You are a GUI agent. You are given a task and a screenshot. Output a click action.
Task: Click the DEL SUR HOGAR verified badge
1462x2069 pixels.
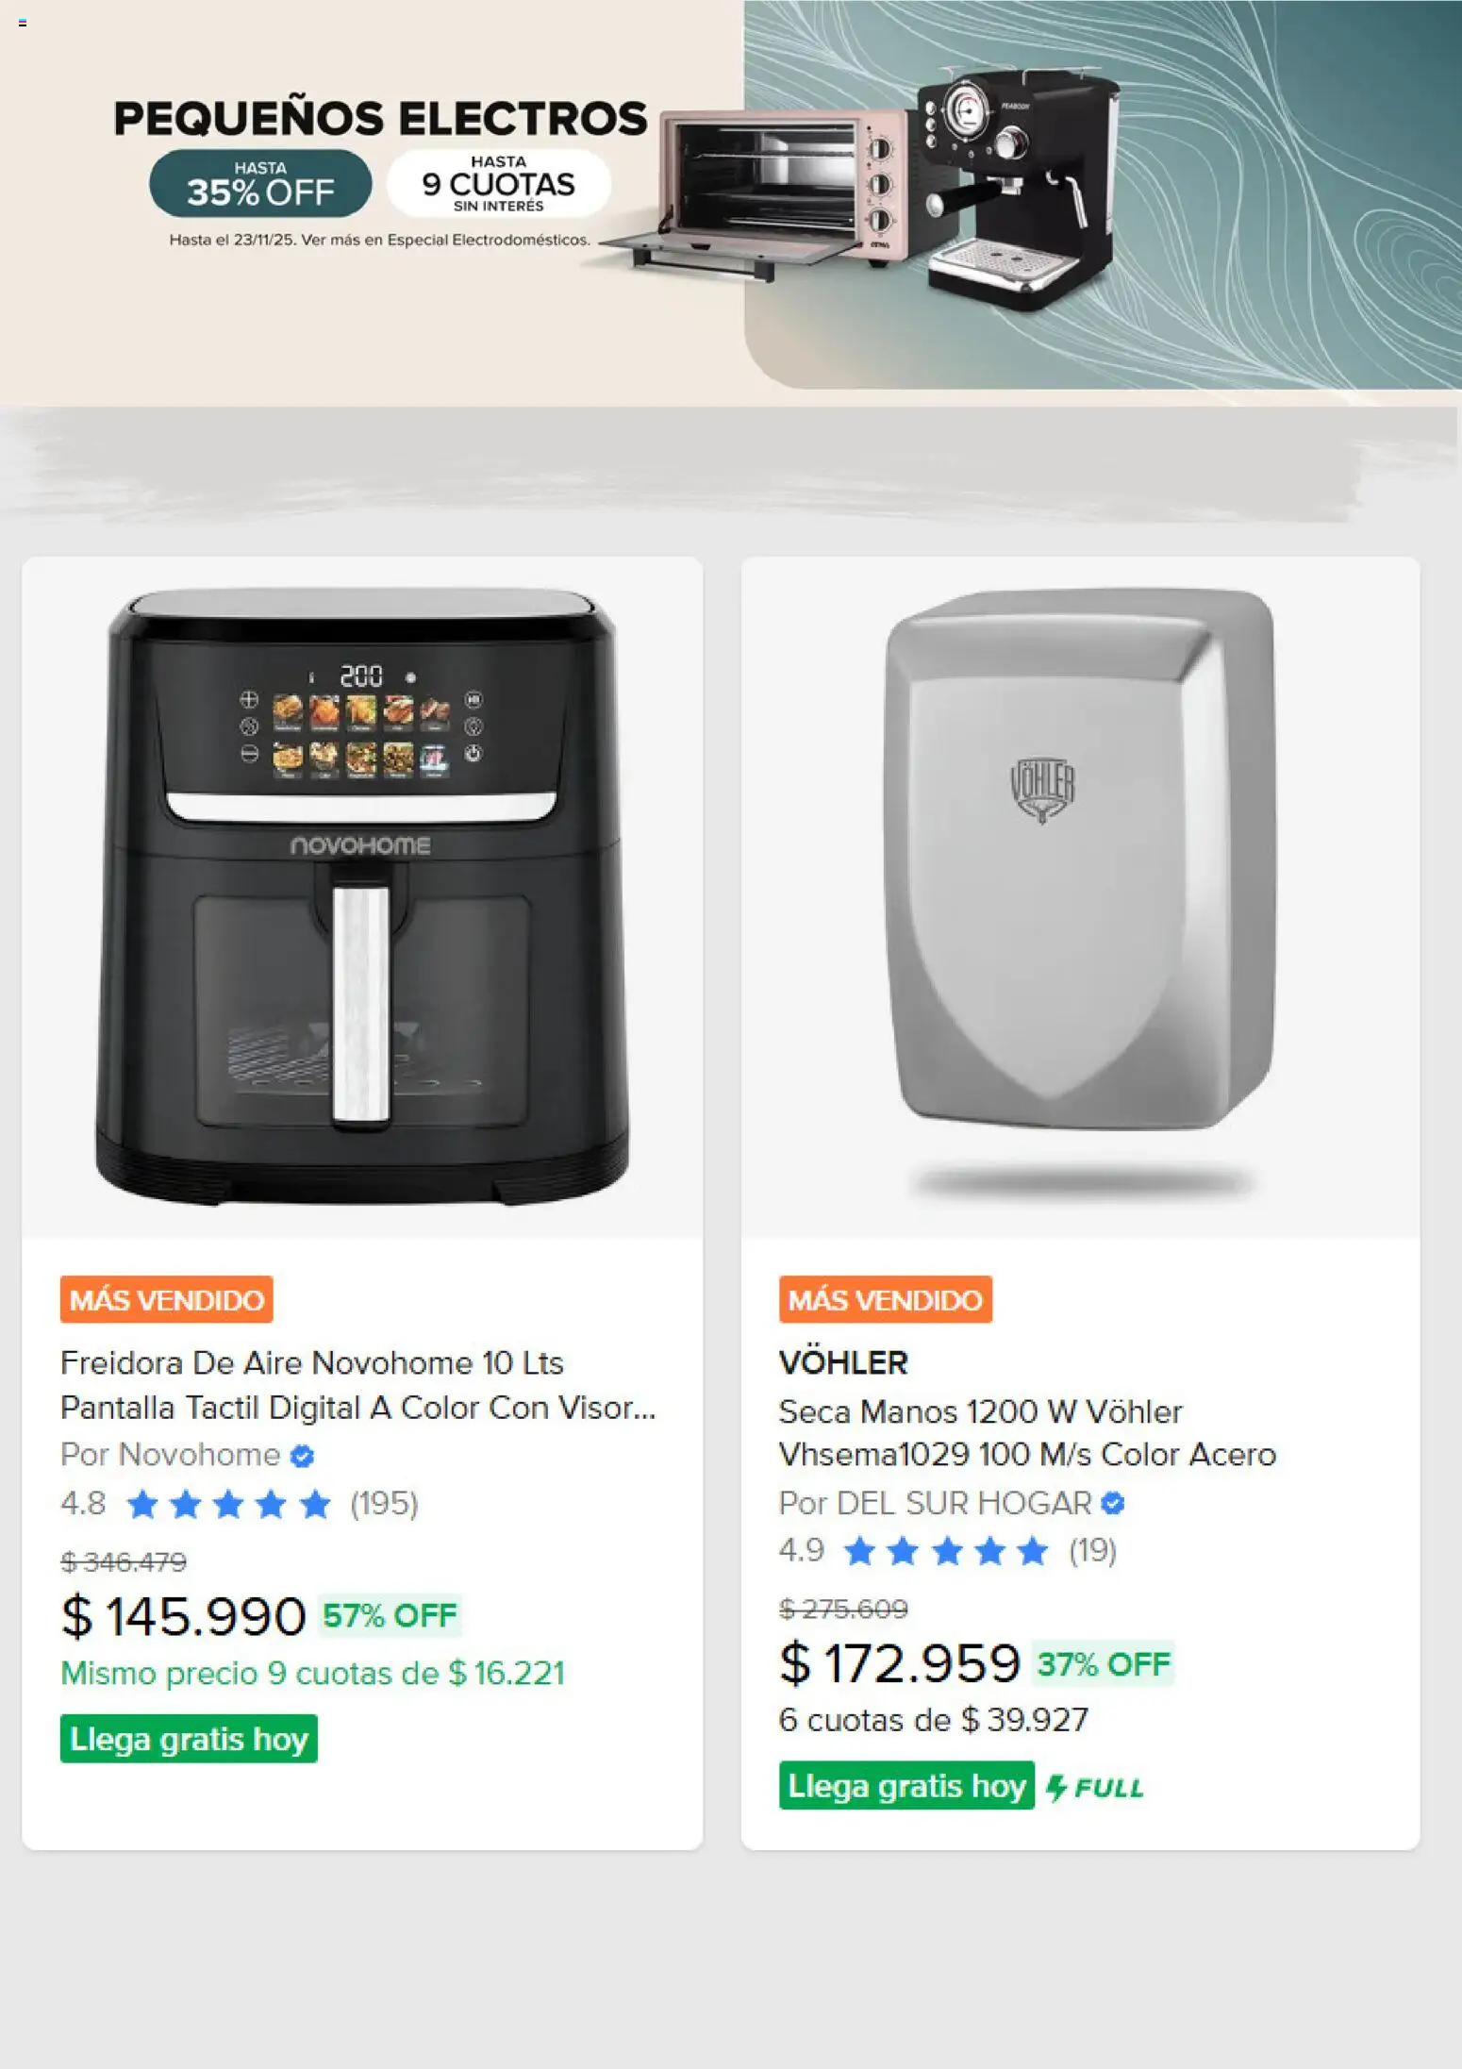click(1113, 1503)
